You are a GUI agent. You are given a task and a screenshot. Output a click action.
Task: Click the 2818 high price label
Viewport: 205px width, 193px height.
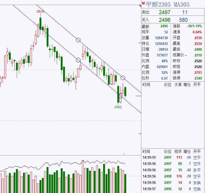click(x=40, y=12)
